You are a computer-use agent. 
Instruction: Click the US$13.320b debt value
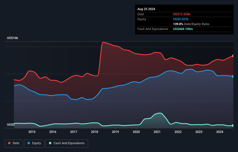[x=181, y=14]
